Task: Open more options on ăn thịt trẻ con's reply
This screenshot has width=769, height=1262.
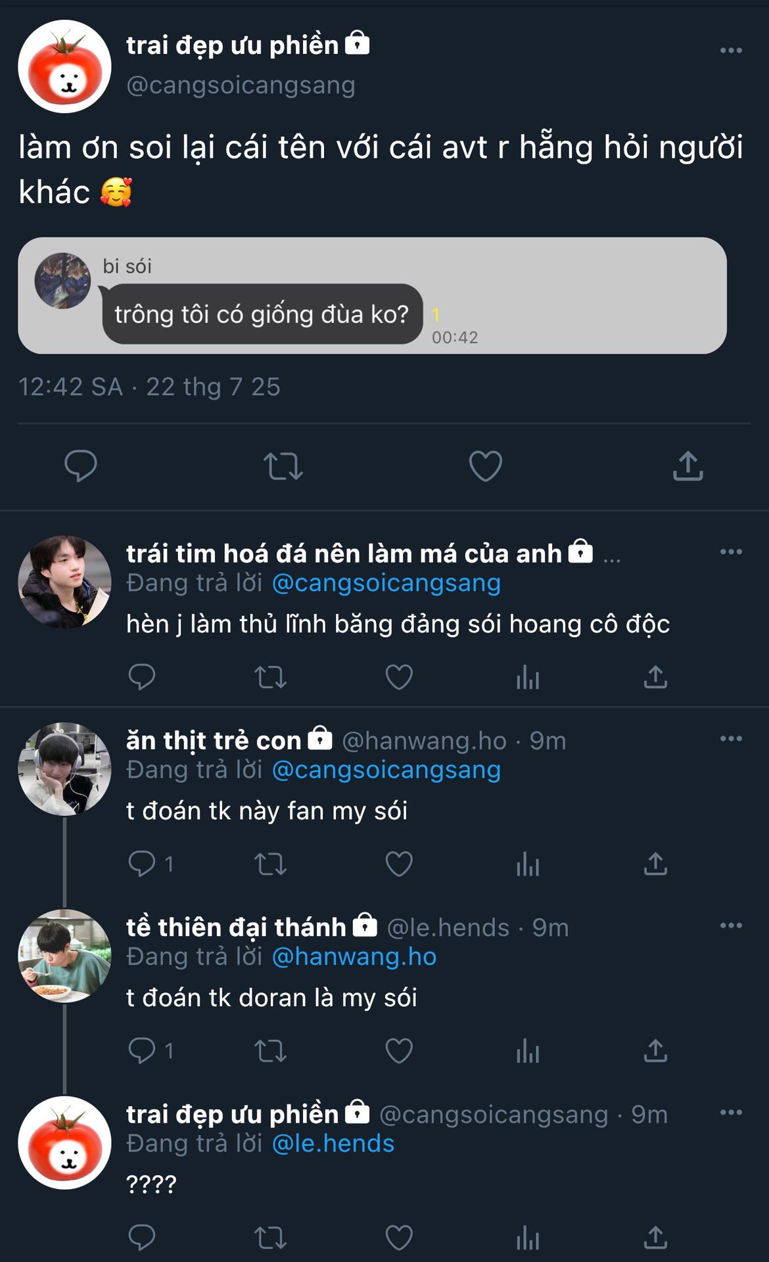Action: point(731,739)
